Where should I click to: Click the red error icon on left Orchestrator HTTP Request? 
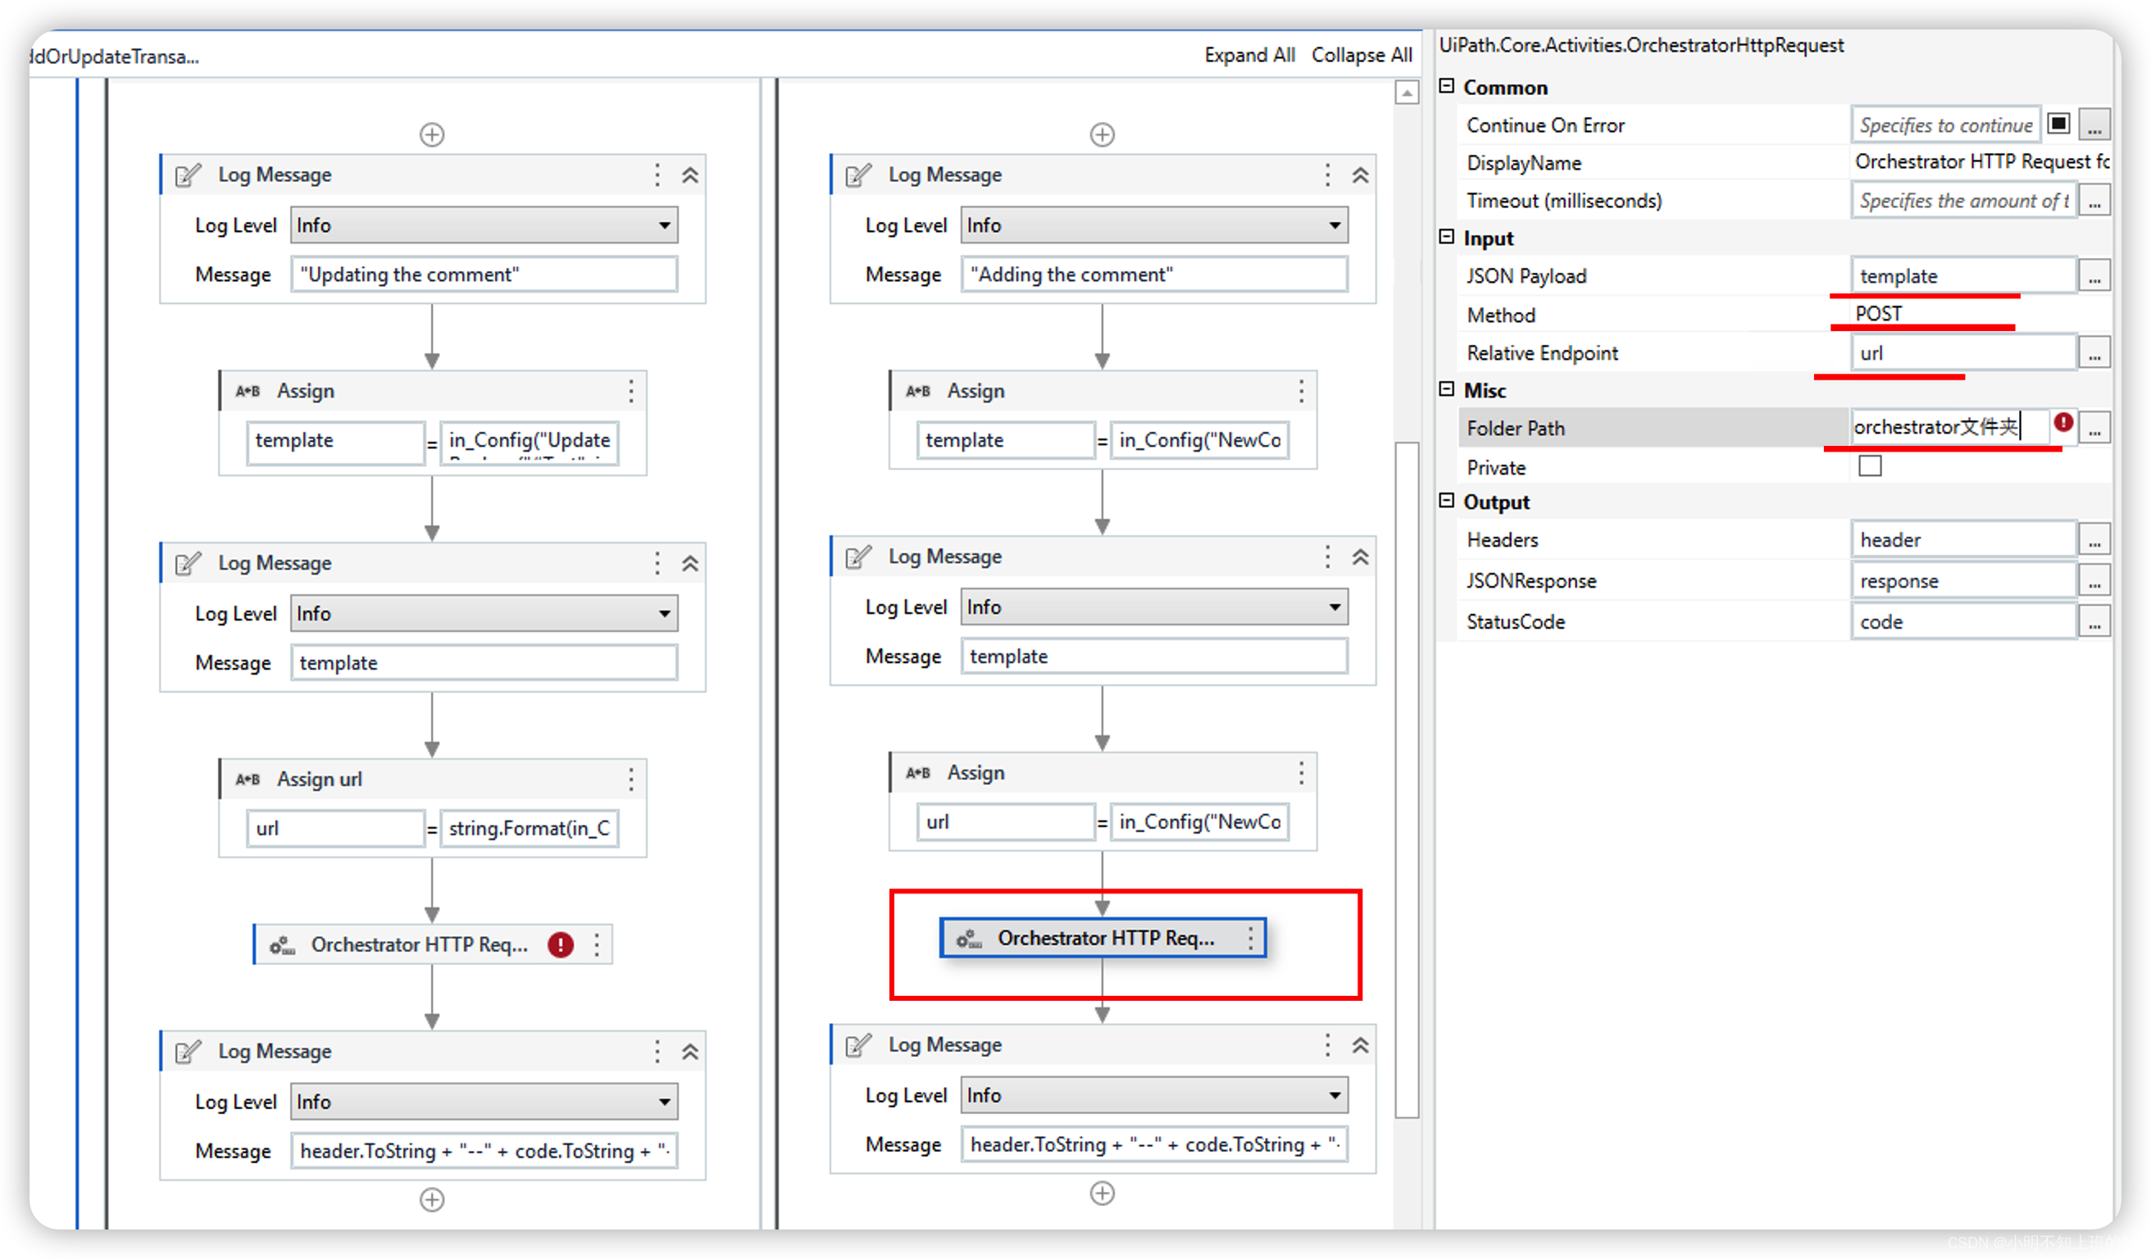pyautogui.click(x=560, y=945)
